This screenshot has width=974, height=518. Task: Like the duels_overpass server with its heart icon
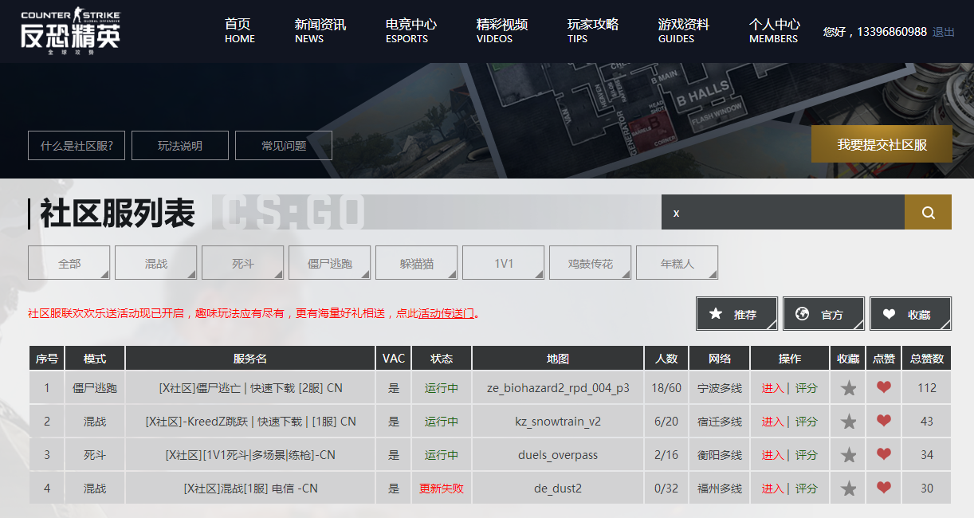tap(883, 454)
